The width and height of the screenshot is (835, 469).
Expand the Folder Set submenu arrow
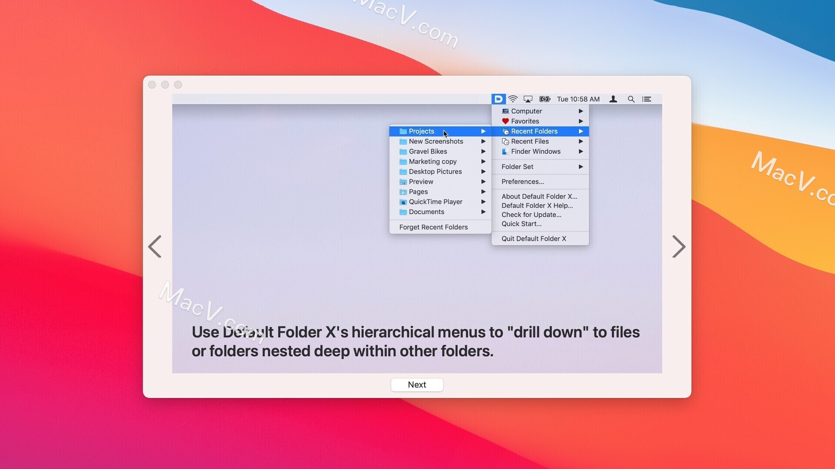coord(581,167)
